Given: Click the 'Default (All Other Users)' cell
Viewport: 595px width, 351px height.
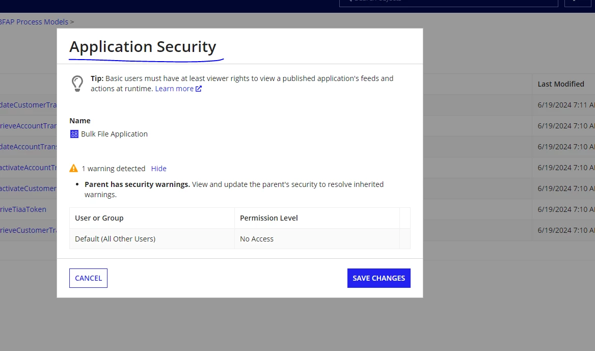Looking at the screenshot, I should pos(152,239).
